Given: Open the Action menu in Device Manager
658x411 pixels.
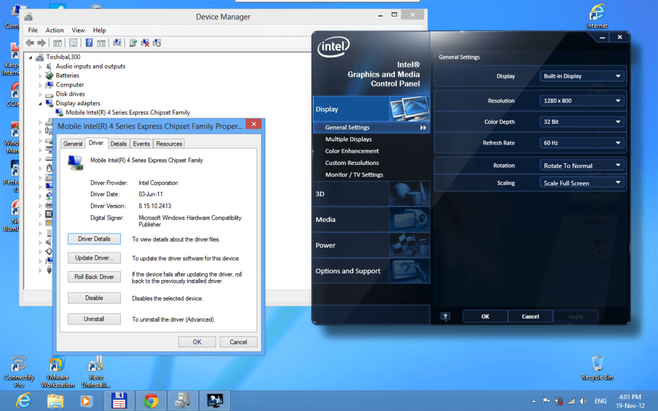Looking at the screenshot, I should (x=54, y=30).
